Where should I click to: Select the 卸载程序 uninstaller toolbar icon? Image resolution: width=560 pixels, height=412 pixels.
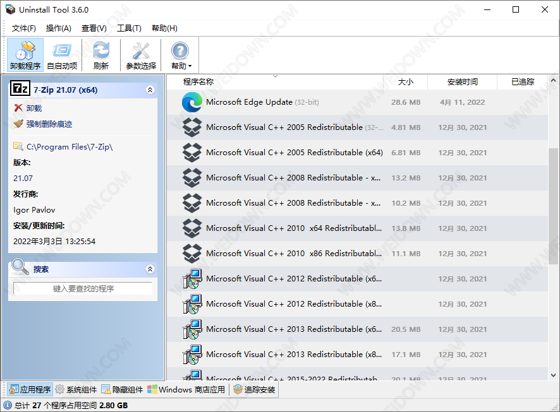pos(25,55)
